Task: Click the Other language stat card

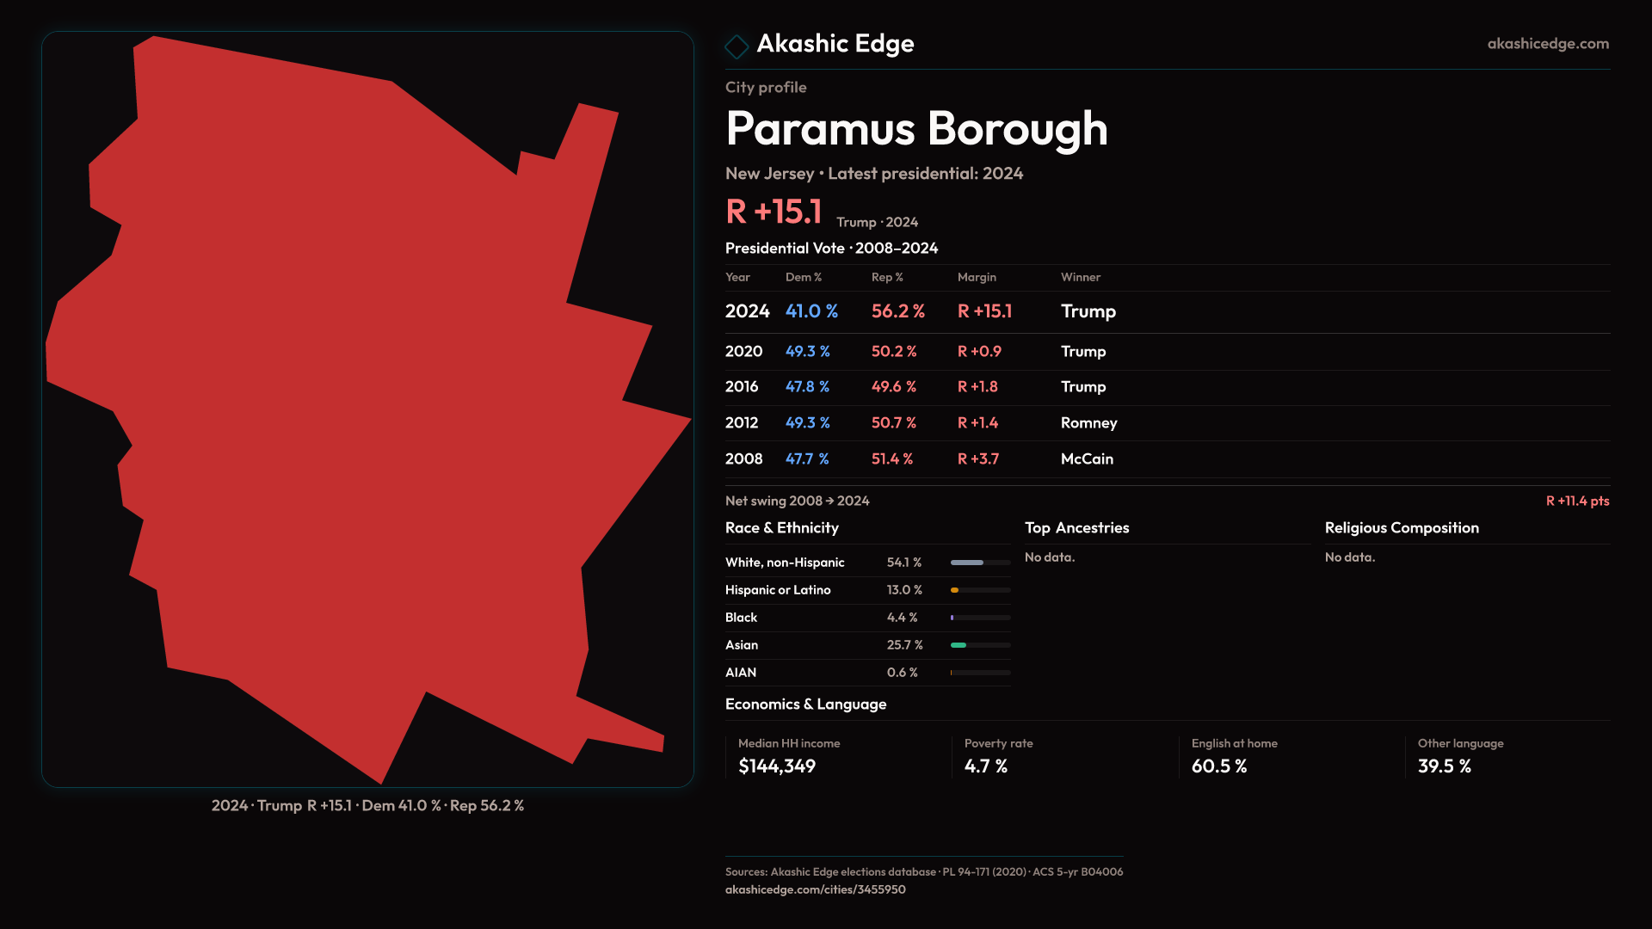Action: click(1507, 756)
